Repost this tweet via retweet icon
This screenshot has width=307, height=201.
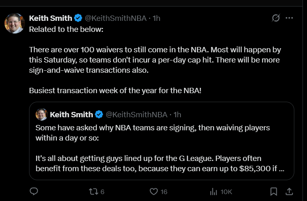click(93, 191)
